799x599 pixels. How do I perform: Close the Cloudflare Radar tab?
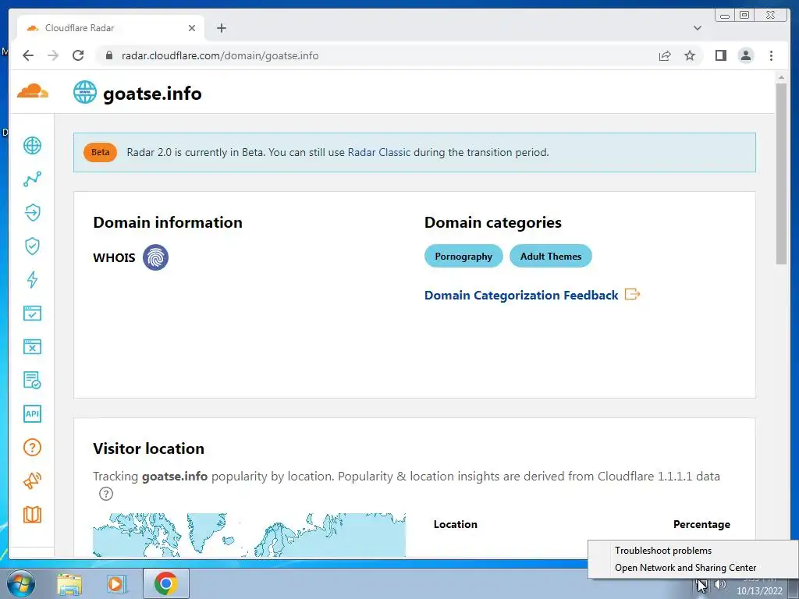[192, 28]
